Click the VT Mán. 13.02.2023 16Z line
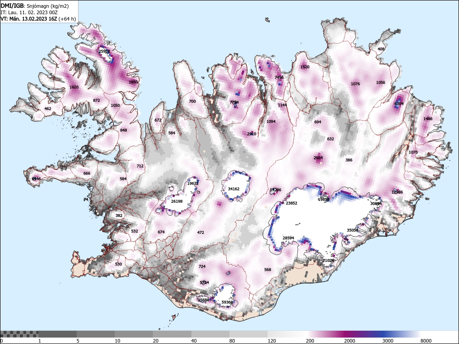459x344 pixels. click(38, 19)
